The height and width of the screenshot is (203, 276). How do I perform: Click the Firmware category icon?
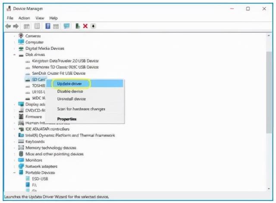coord(21,117)
